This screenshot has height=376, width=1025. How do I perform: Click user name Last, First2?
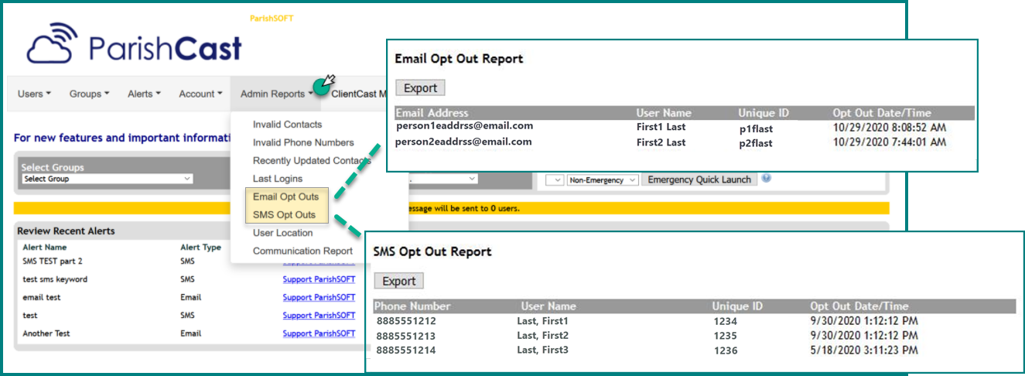[542, 336]
